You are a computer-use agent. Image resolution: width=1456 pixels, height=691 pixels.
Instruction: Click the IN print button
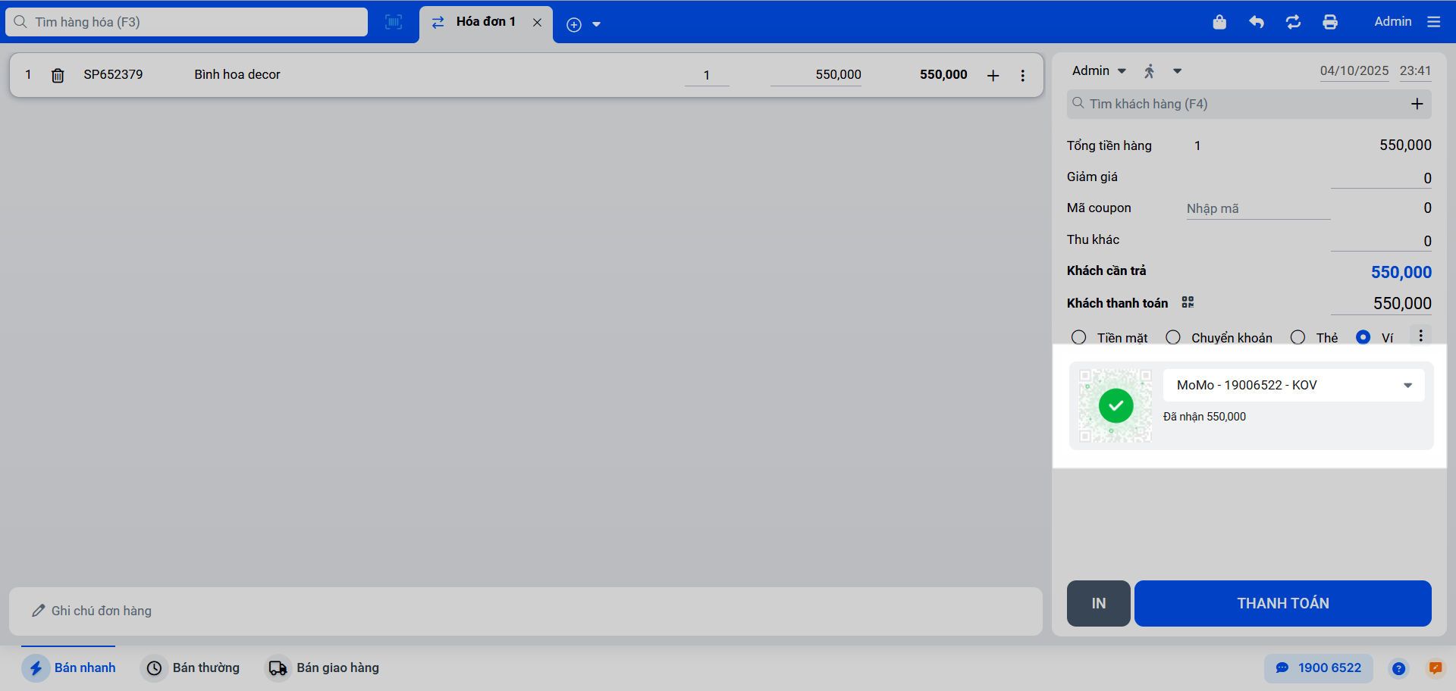1099,603
